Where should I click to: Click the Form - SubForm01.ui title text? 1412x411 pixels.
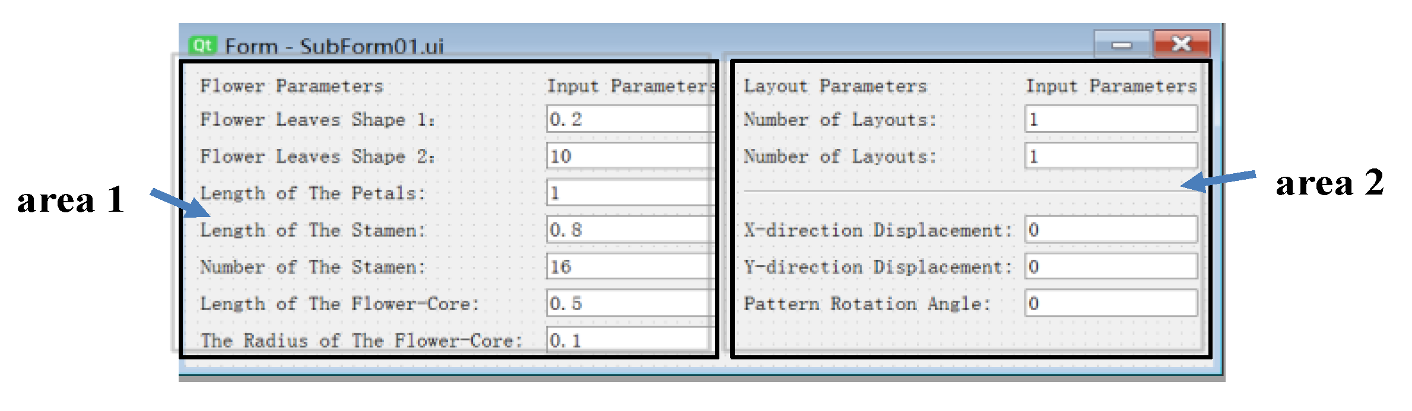click(x=334, y=46)
